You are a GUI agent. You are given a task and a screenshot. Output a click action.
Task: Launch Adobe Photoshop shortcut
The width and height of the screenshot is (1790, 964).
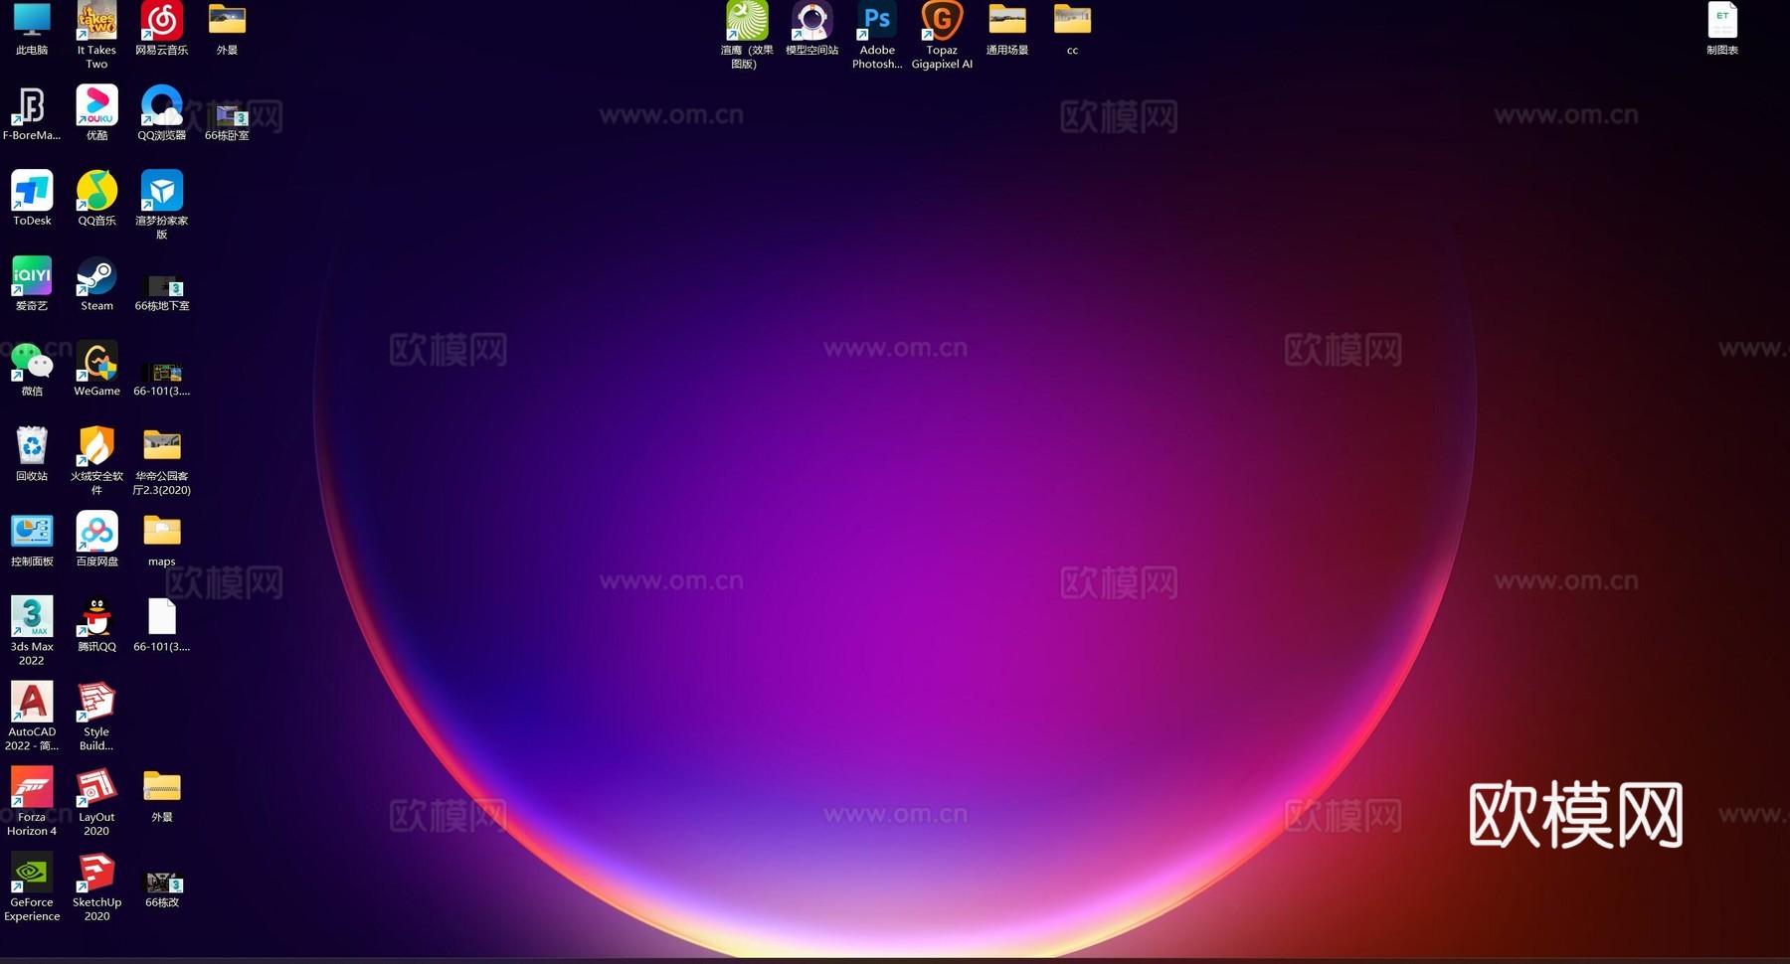[x=877, y=22]
